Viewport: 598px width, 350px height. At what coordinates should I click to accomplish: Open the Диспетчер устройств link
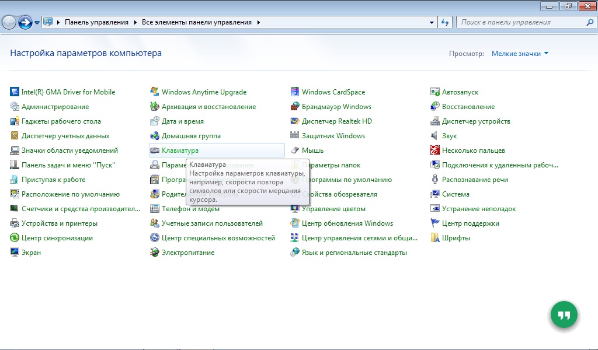(x=476, y=121)
